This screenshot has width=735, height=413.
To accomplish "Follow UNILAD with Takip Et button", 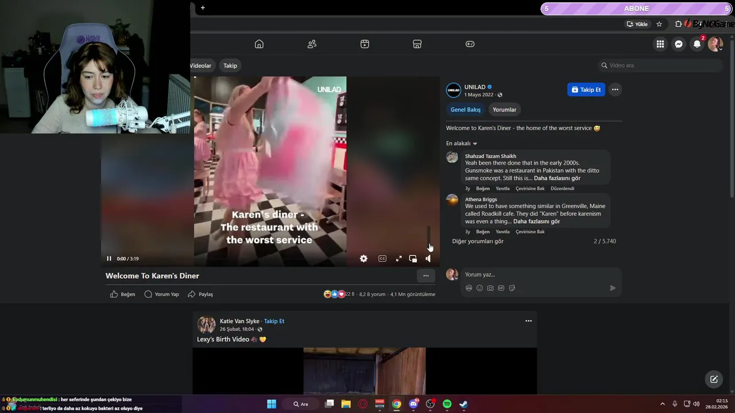I will pos(586,89).
